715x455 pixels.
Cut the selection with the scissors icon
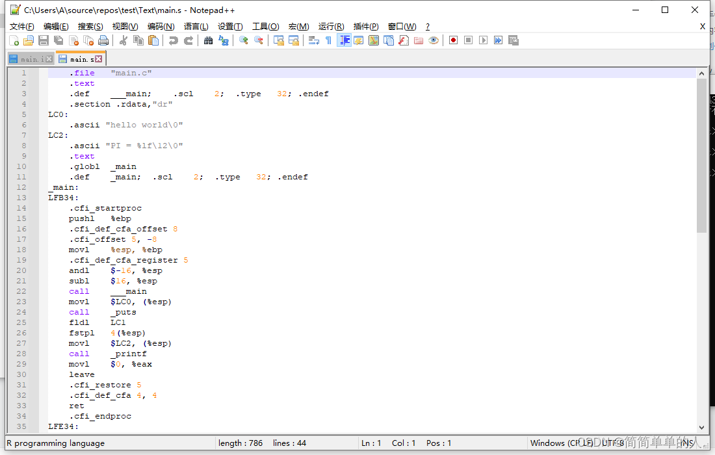click(x=123, y=40)
